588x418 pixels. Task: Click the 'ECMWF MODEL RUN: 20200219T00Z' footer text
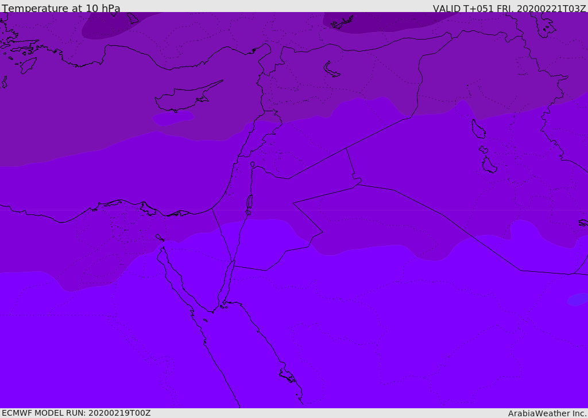tap(76, 413)
